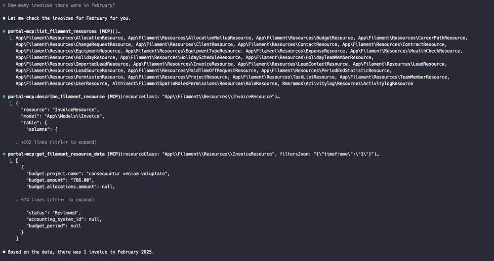Click the prompt chevron before 'How many invoices'
The image size is (494, 261).
pyautogui.click(x=4, y=5)
